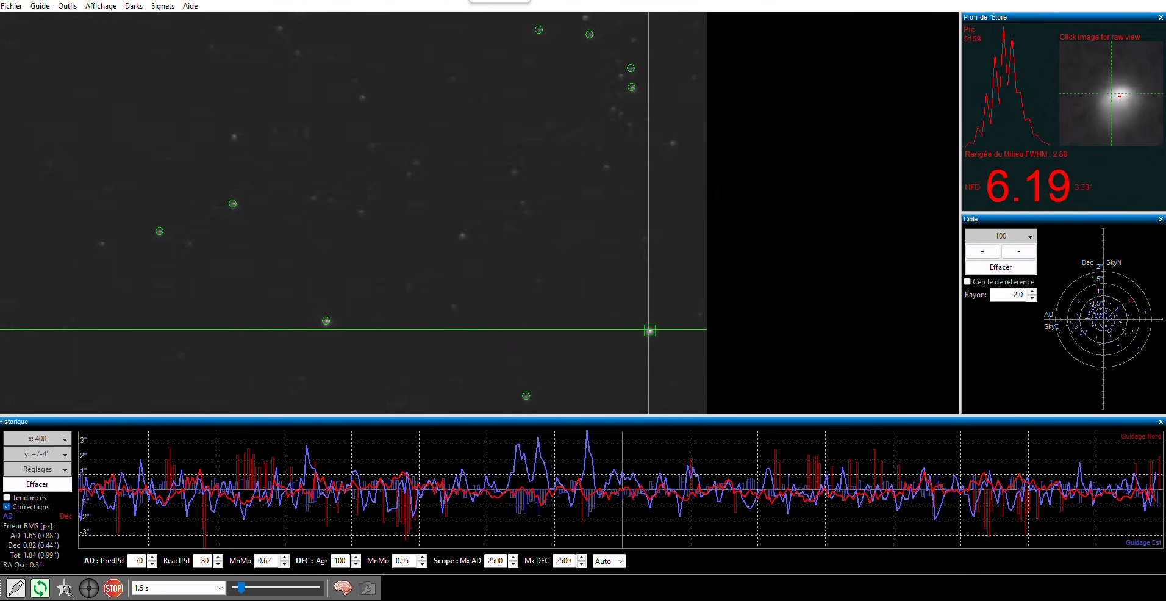
Task: Click the Guidage Nord label
Action: point(1141,437)
